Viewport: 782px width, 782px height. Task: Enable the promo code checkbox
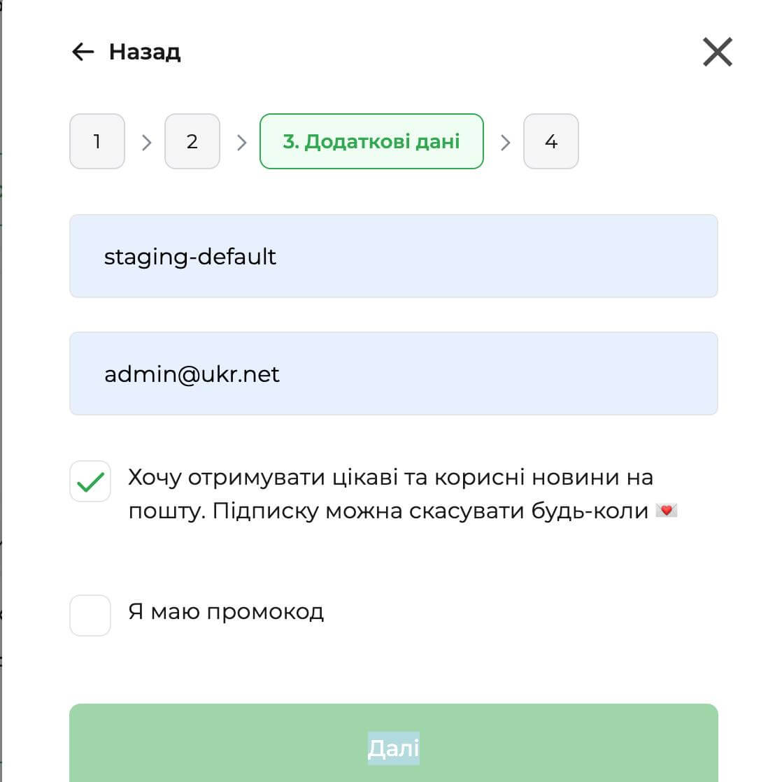pyautogui.click(x=90, y=616)
